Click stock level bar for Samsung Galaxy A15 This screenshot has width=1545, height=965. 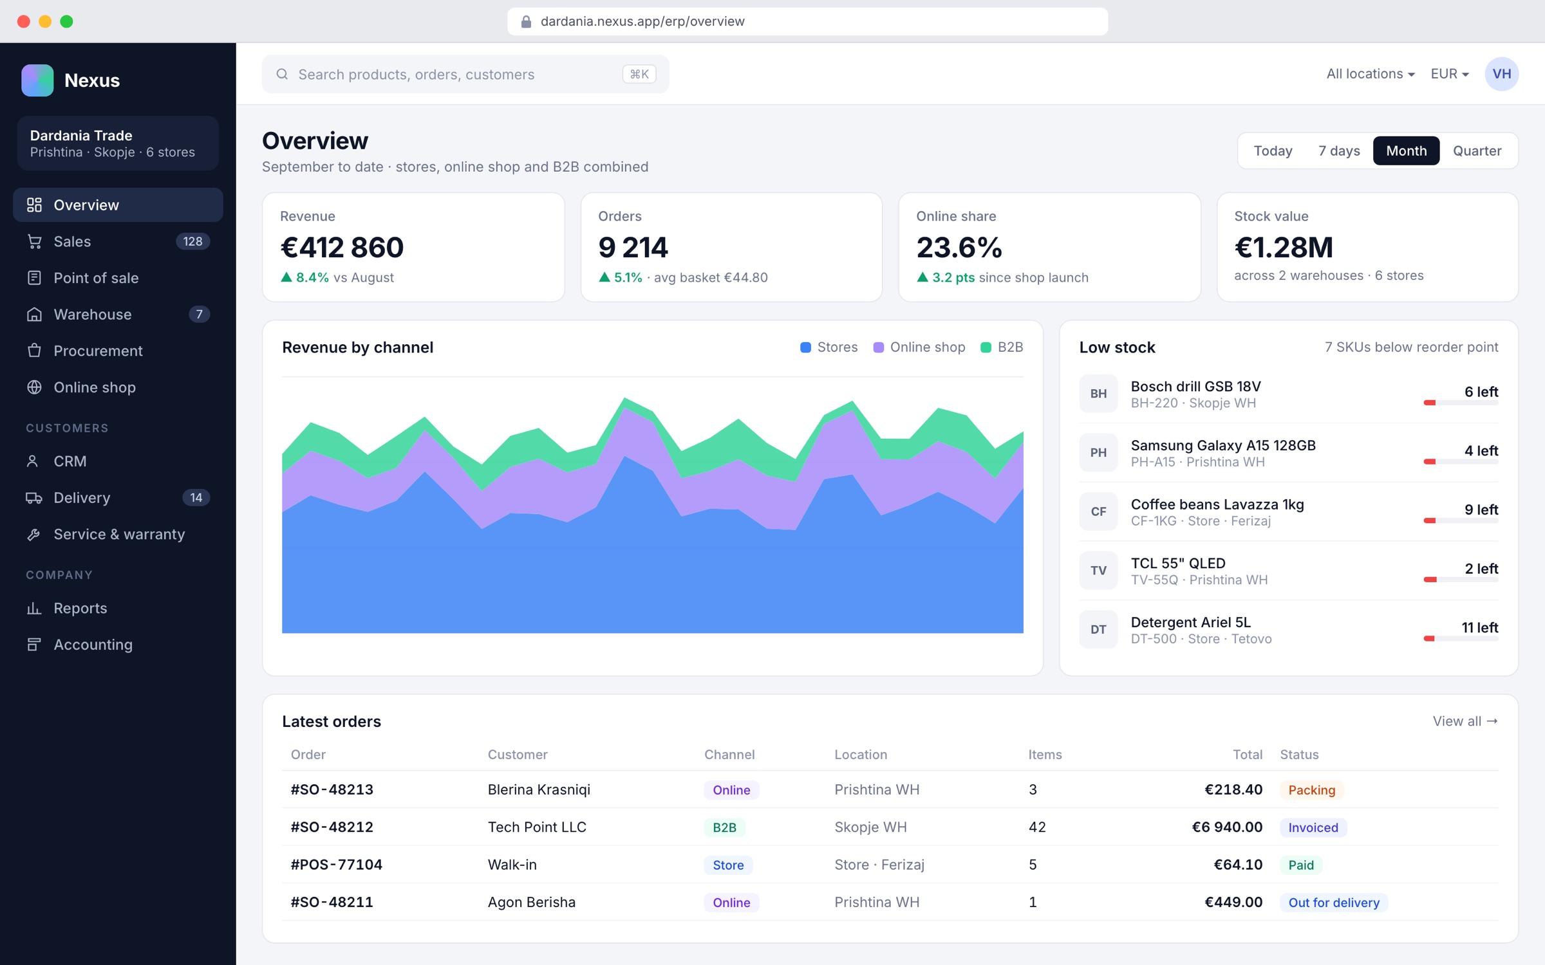(1461, 462)
